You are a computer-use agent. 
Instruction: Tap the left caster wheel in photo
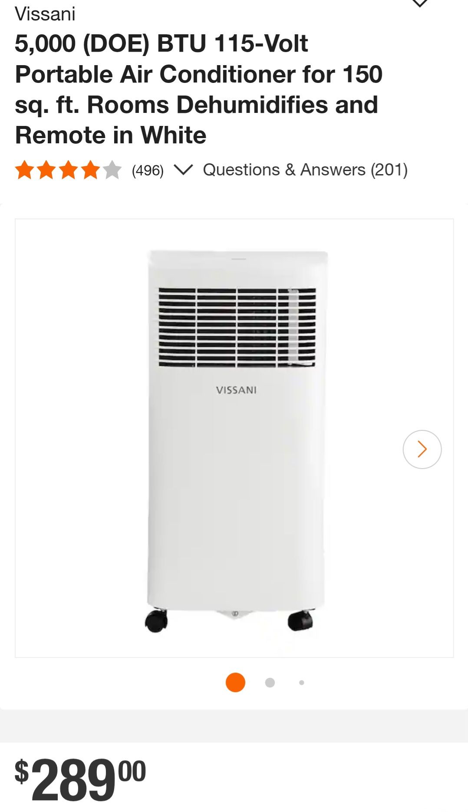click(156, 620)
